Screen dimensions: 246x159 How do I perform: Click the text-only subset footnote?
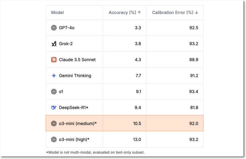(x=95, y=152)
